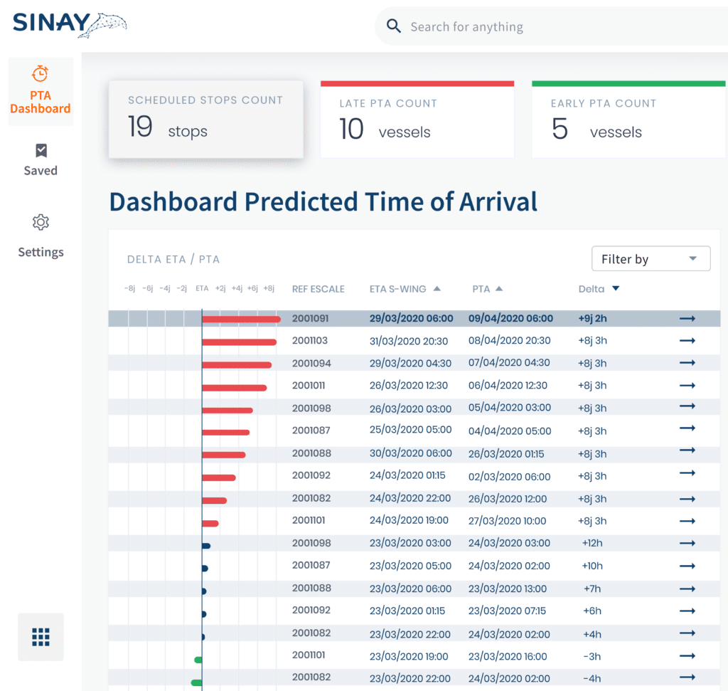Click the arrow in the 2001094 row
728x691 pixels.
click(x=687, y=363)
